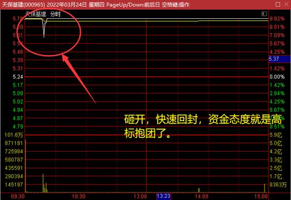This screenshot has width=291, height=200.
Task: Toggle the side panel icon above the chart
Action: [264, 13]
